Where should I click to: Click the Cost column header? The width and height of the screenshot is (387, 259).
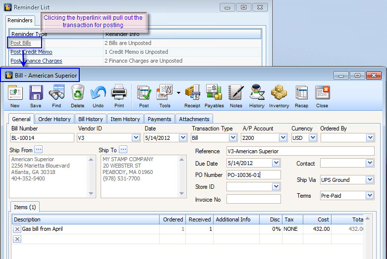(317, 219)
